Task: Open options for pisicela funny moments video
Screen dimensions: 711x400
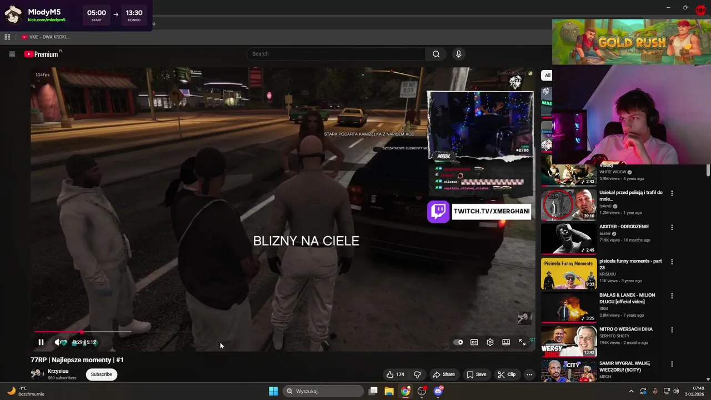Action: [672, 262]
